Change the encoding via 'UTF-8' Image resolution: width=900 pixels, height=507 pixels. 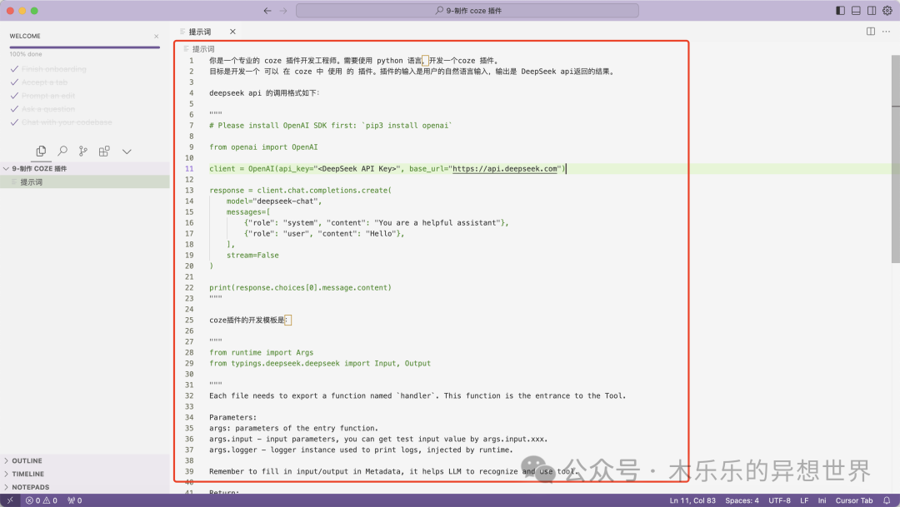(x=779, y=500)
